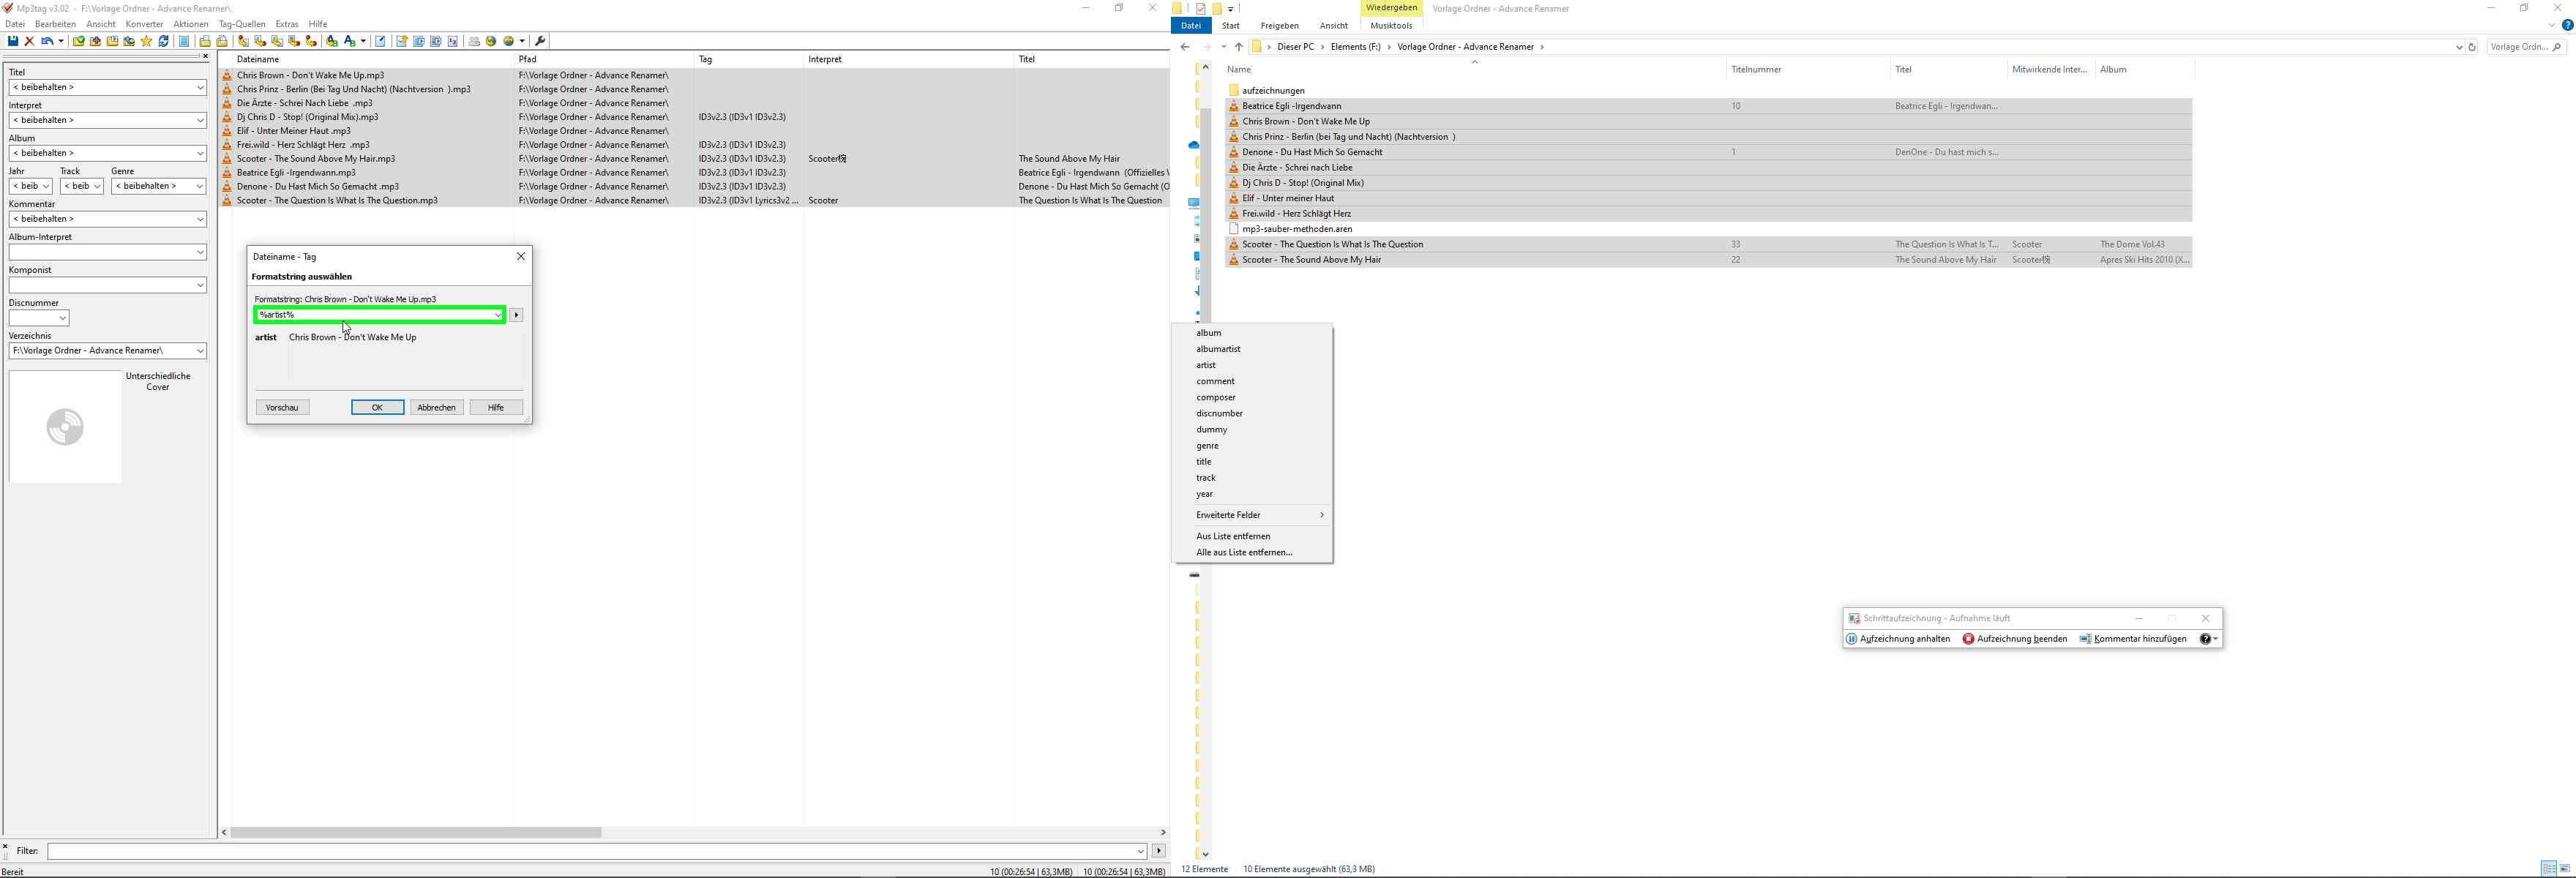Click the red Remove tag icon

pyautogui.click(x=30, y=41)
